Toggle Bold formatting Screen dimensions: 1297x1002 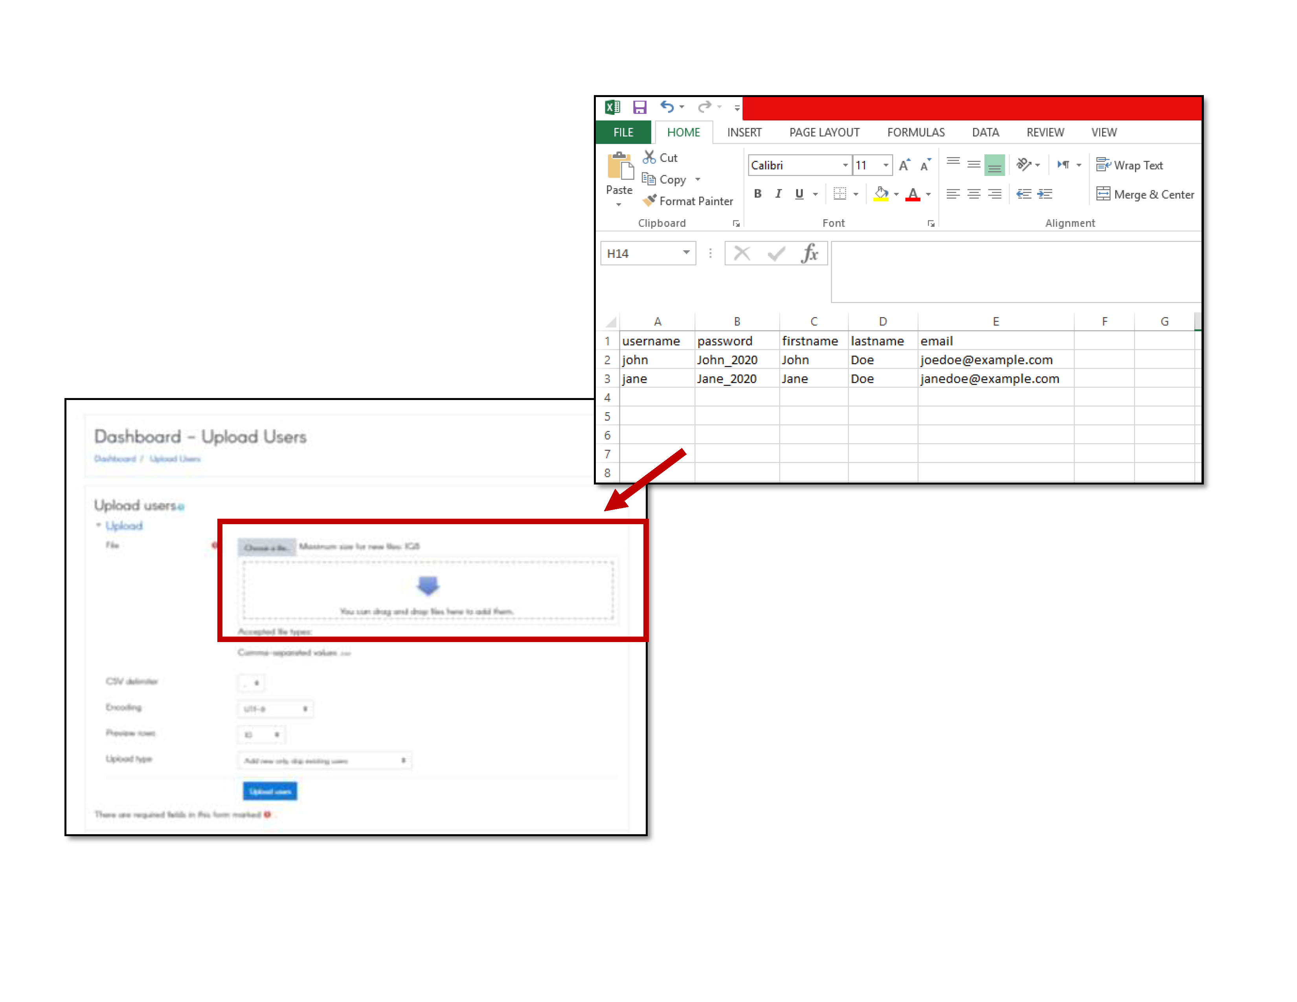(x=757, y=194)
